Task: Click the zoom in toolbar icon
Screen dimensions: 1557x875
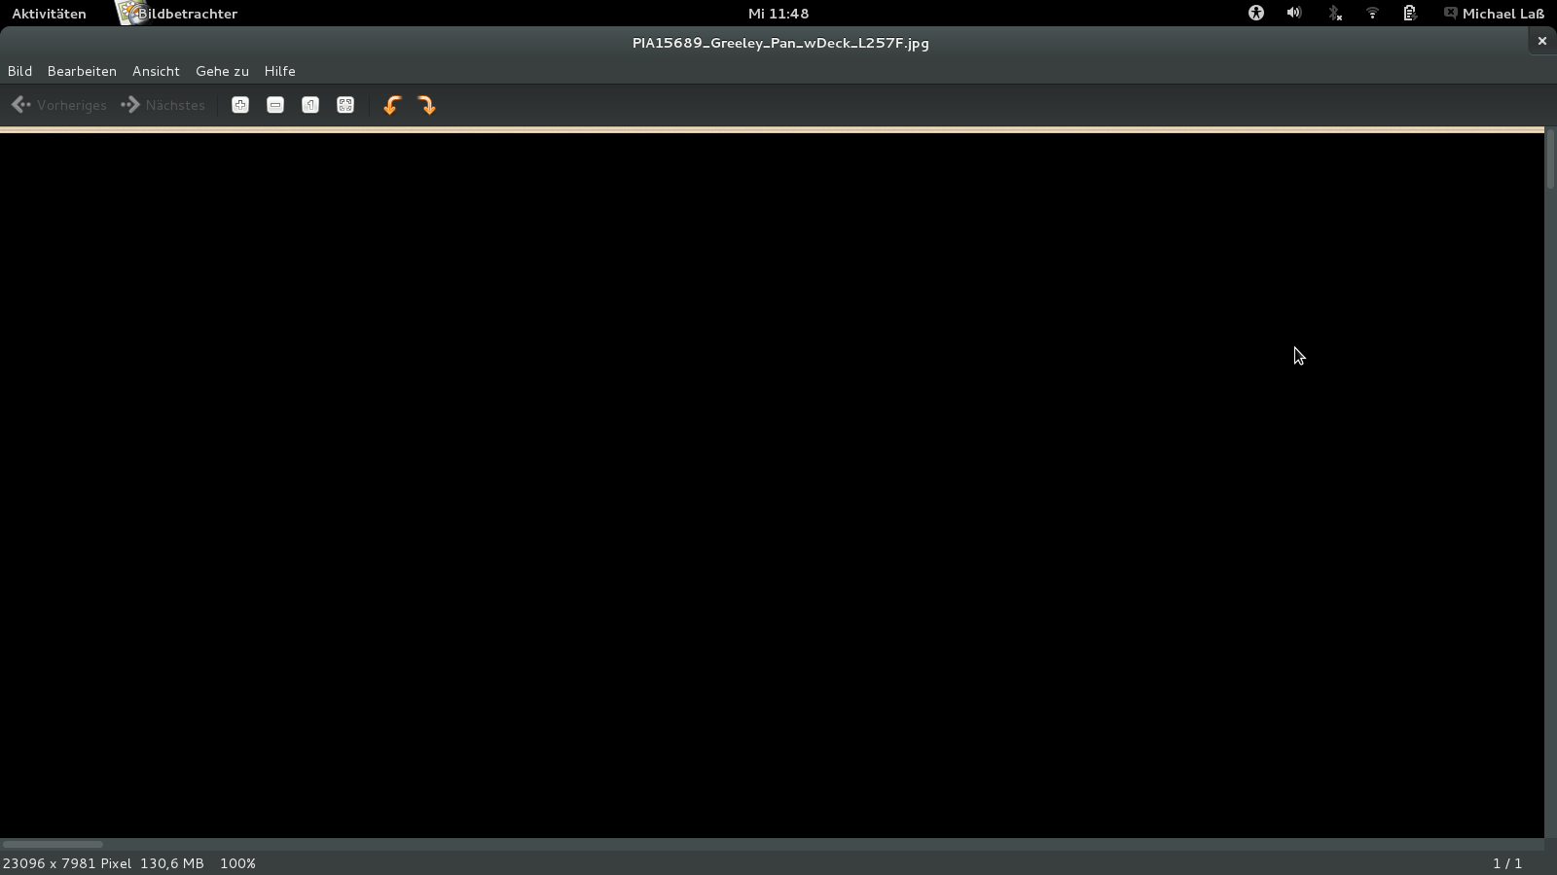Action: 240,105
